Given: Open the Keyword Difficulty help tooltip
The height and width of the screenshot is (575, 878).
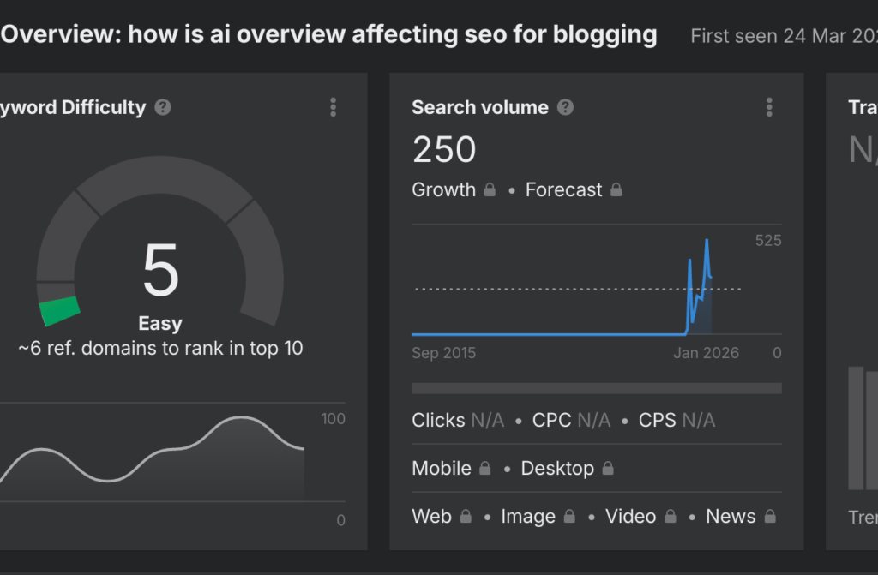Looking at the screenshot, I should tap(165, 107).
